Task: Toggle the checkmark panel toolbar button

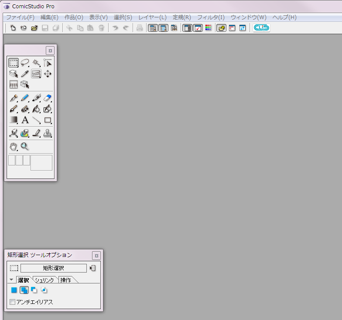Action: tap(198, 28)
